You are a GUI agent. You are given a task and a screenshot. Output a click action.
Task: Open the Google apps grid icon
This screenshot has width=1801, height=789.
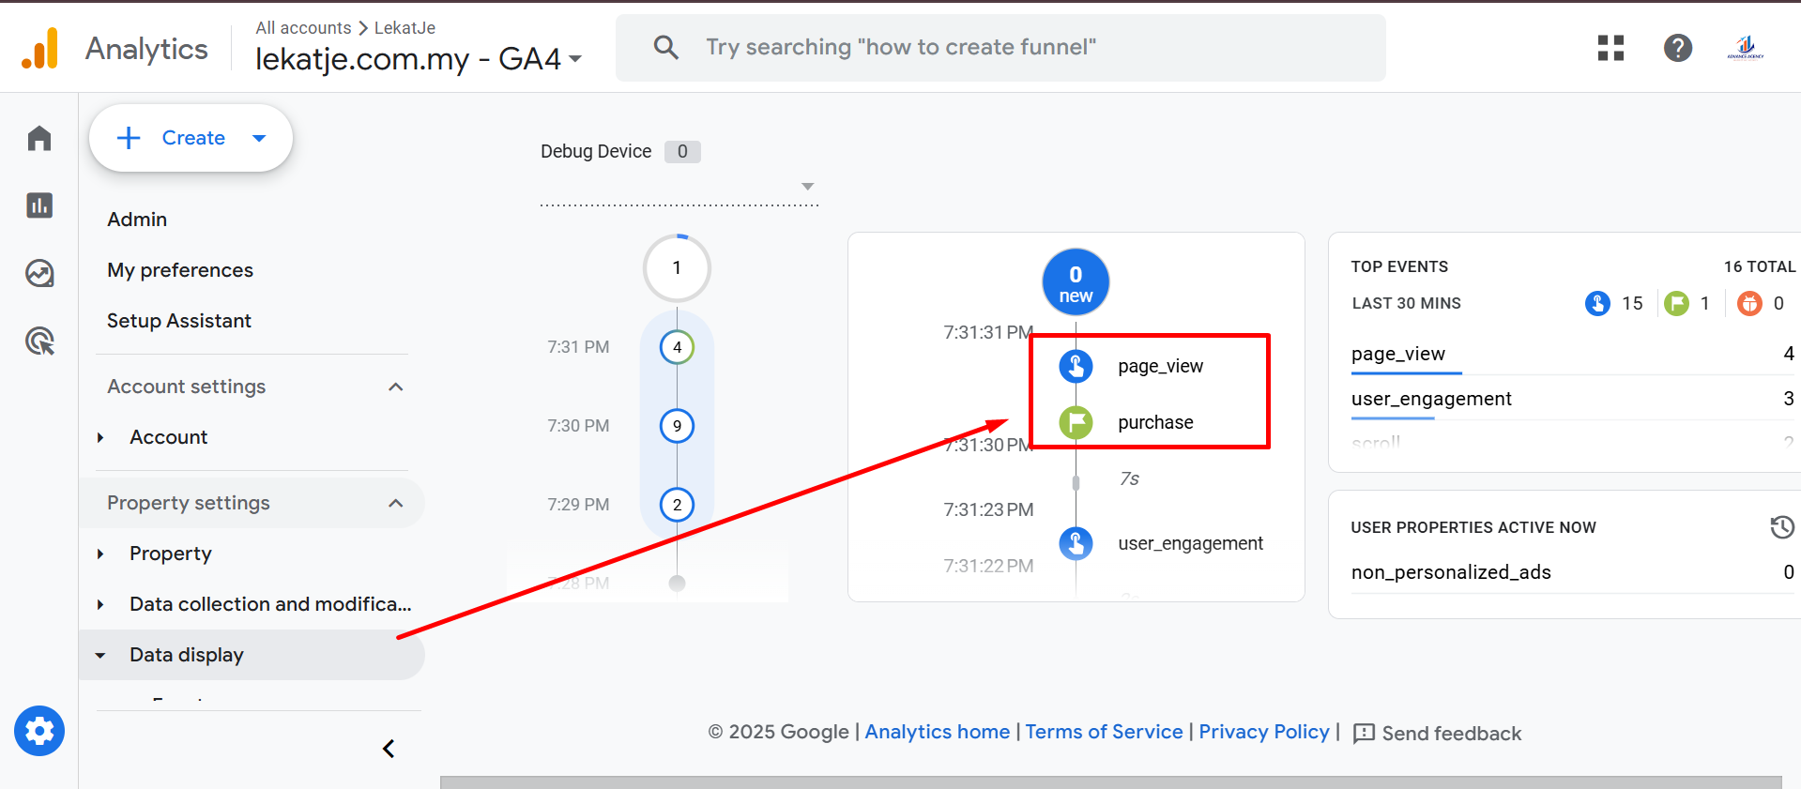1610,48
